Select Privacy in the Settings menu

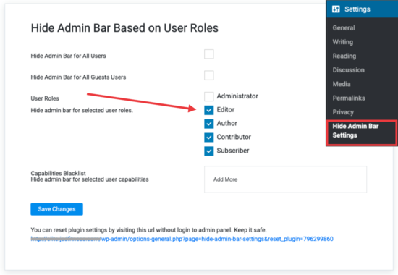343,112
